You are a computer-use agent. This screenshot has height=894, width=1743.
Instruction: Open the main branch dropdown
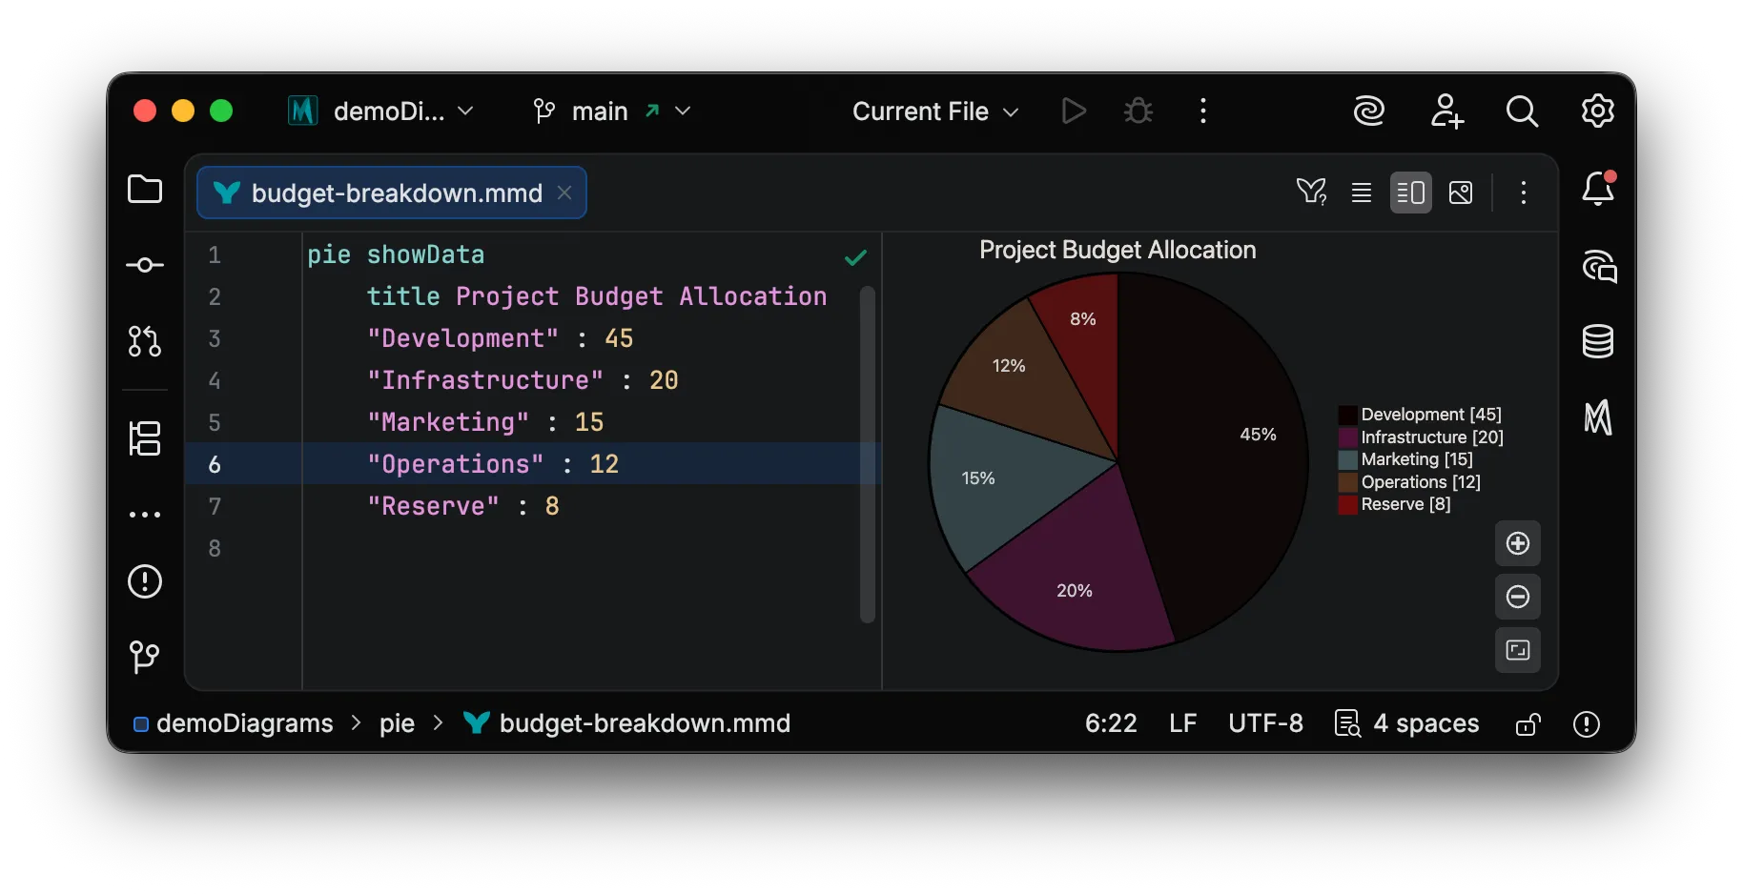pyautogui.click(x=611, y=112)
